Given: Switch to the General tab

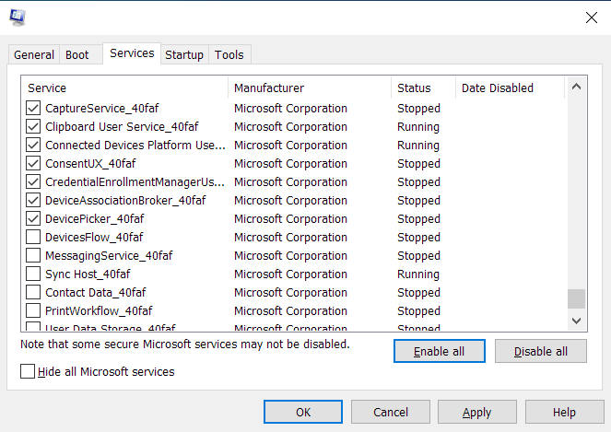Looking at the screenshot, I should pyautogui.click(x=34, y=55).
